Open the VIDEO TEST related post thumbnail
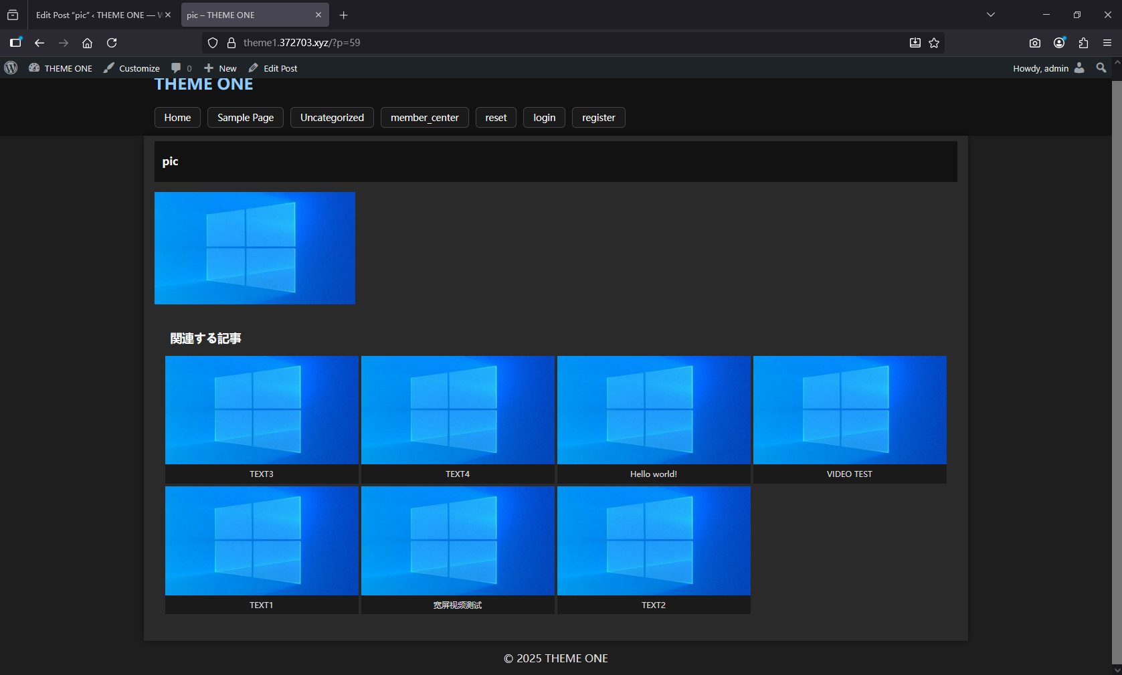The height and width of the screenshot is (675, 1122). [849, 410]
